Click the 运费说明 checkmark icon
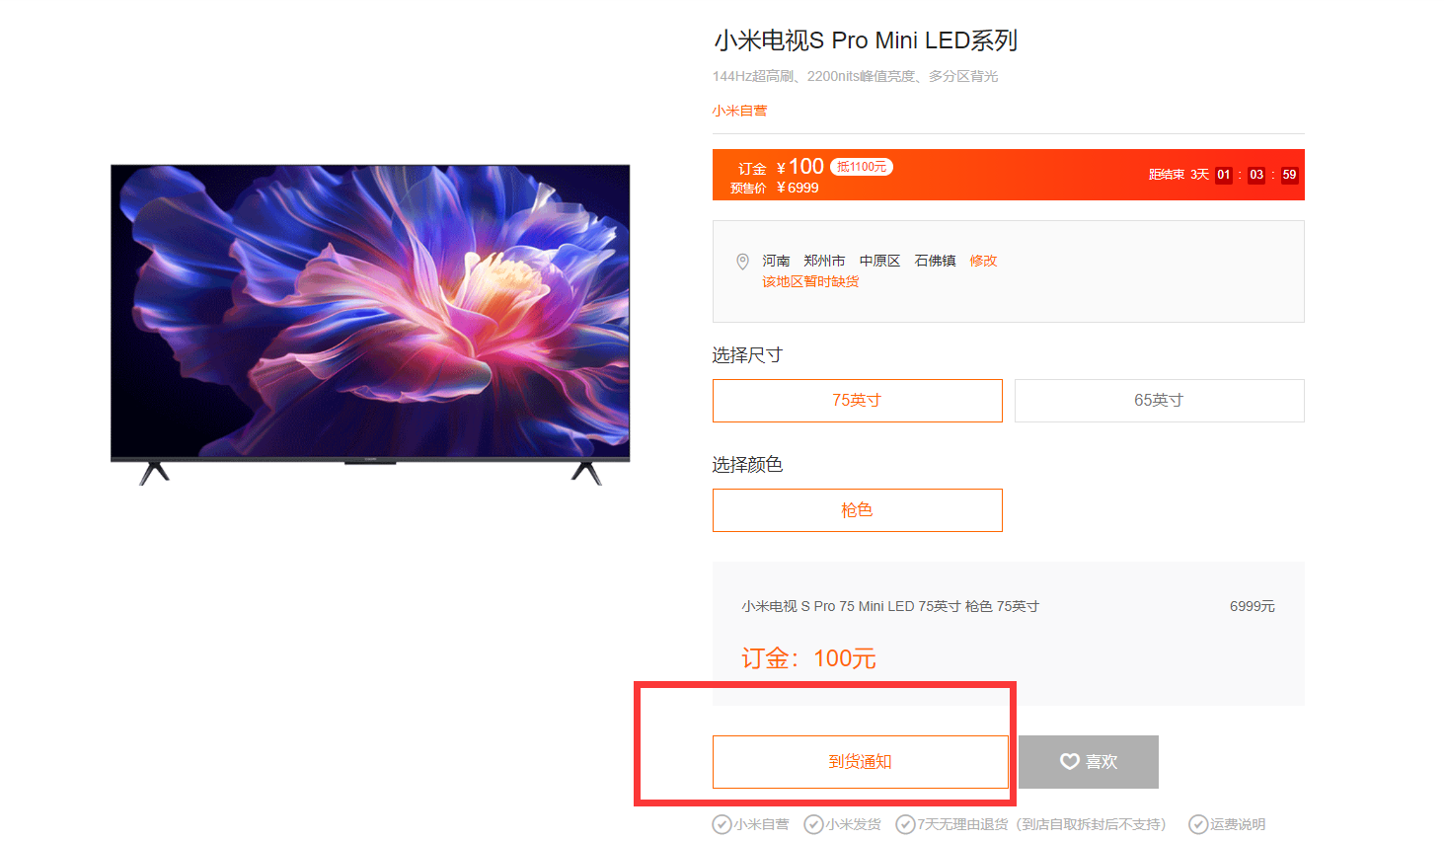This screenshot has width=1444, height=841. tap(1198, 824)
